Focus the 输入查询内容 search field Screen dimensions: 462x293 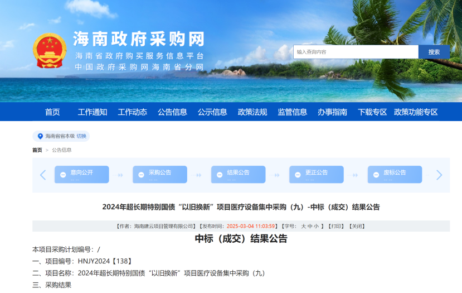pyautogui.click(x=356, y=52)
